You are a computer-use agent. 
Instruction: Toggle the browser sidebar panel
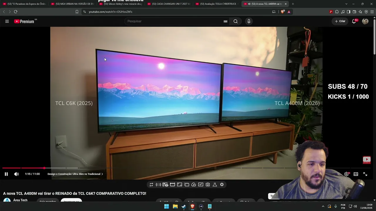coord(348,12)
